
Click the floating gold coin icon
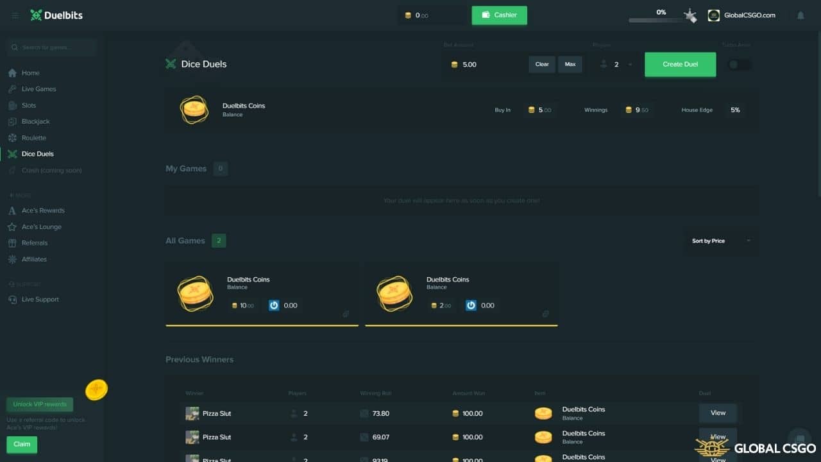click(97, 389)
